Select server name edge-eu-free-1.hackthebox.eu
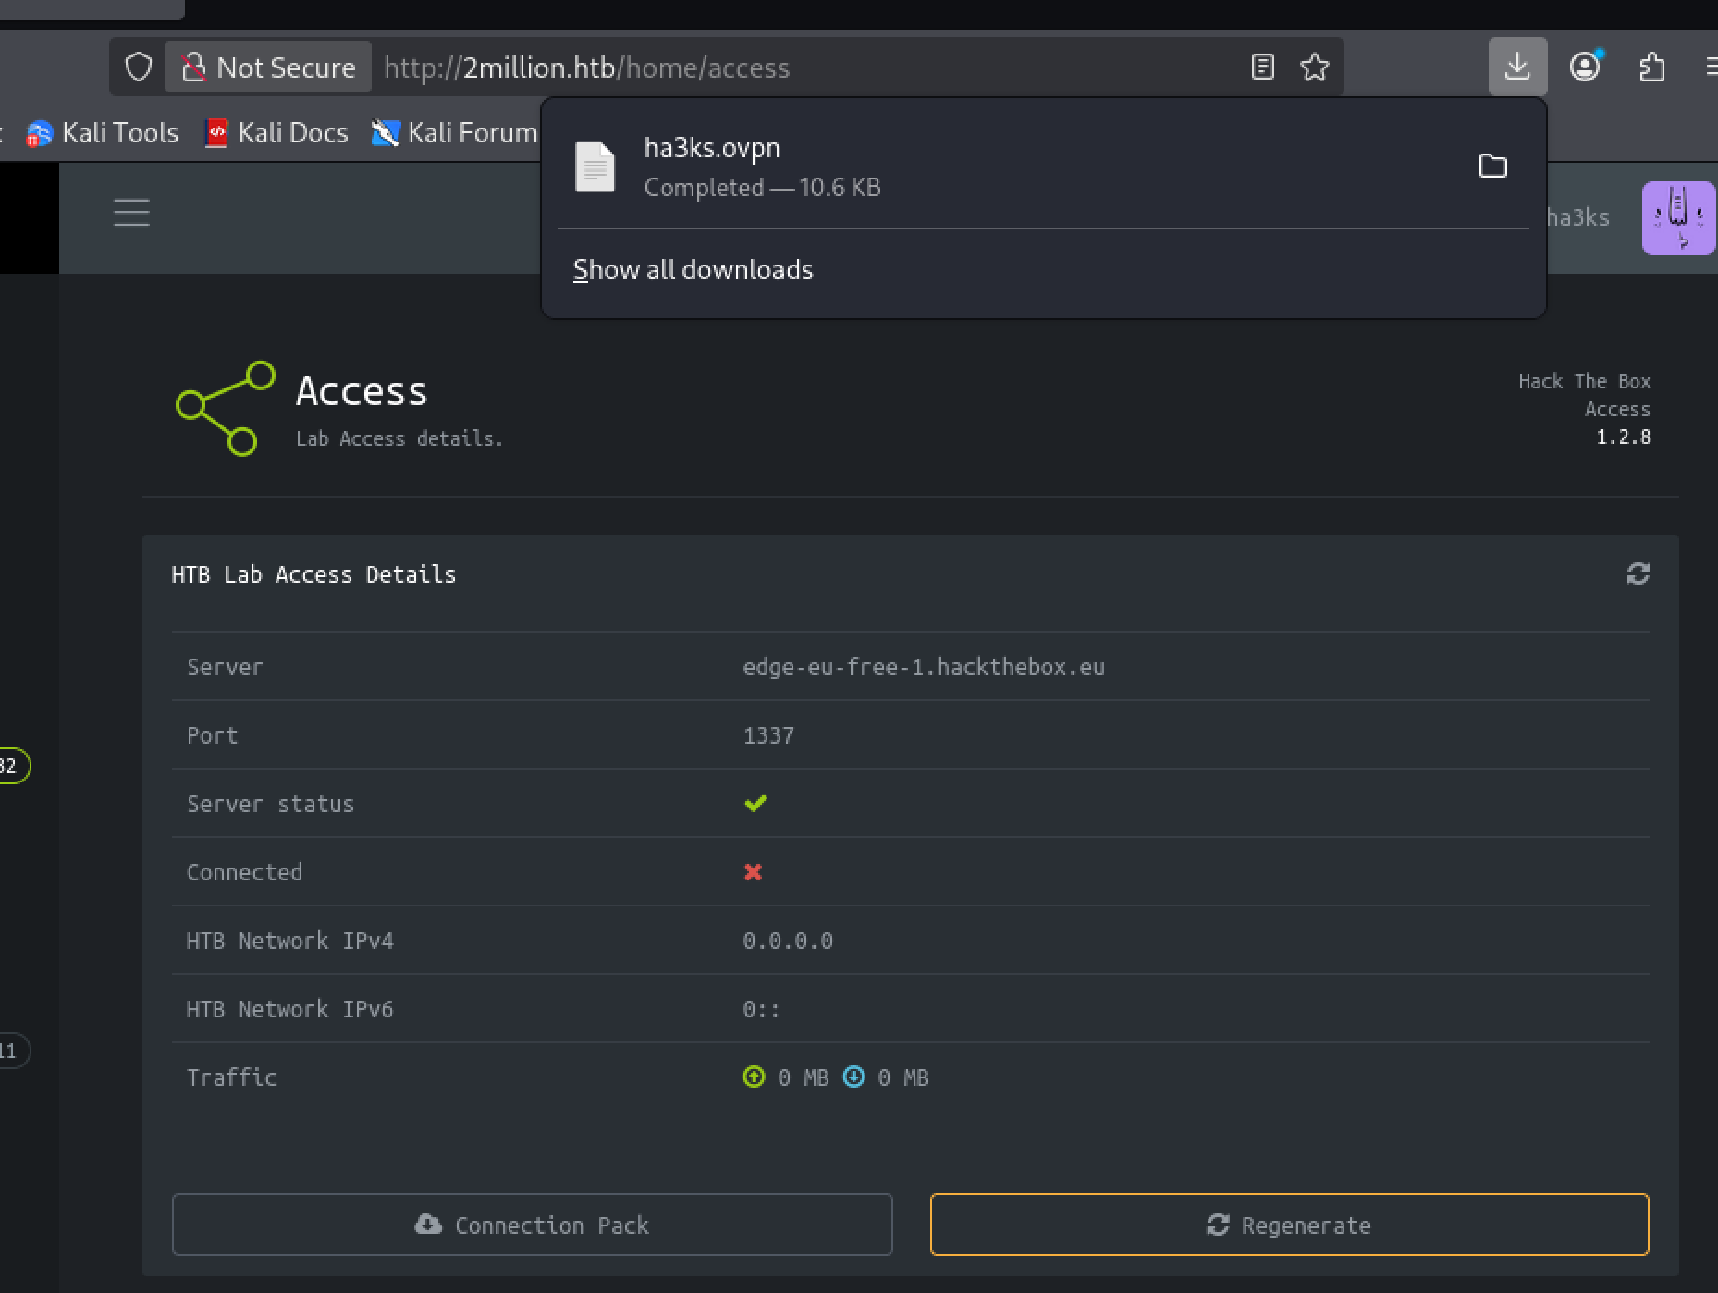The width and height of the screenshot is (1718, 1293). [x=923, y=667]
